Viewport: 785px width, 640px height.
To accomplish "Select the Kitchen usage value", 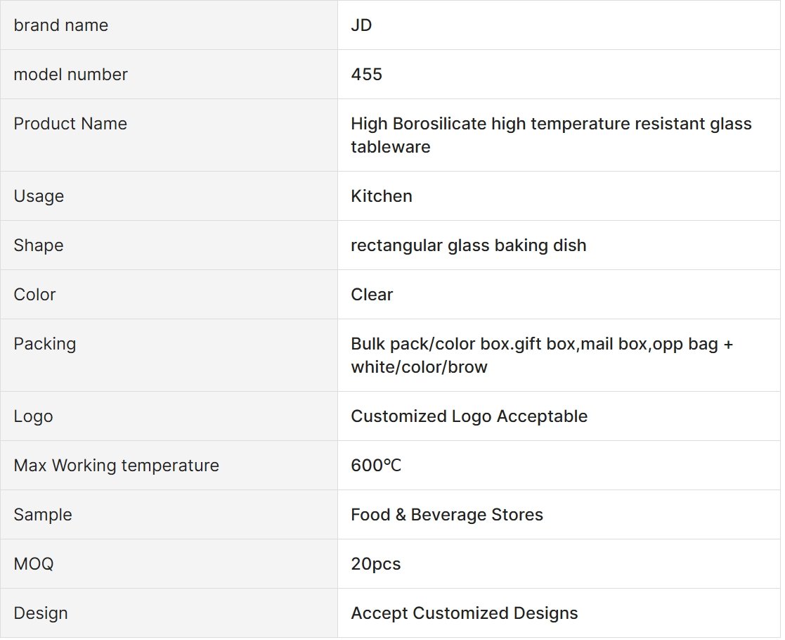I will (x=382, y=196).
